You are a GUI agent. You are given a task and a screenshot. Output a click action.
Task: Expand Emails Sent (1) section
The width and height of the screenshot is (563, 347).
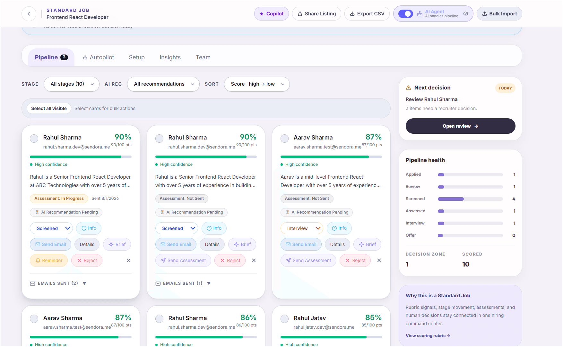pos(183,284)
